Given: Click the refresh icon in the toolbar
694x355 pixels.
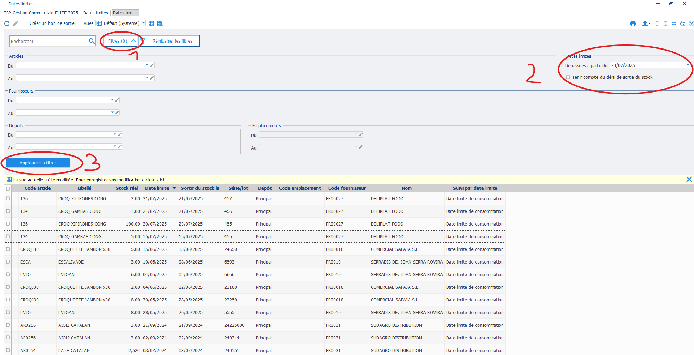Looking at the screenshot, I should click(7, 23).
